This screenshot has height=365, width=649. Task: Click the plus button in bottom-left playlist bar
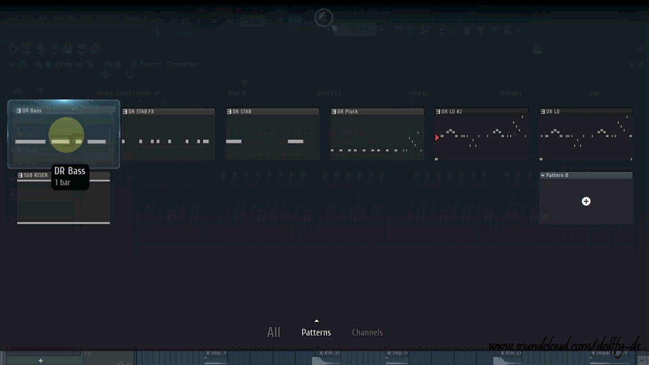pyautogui.click(x=41, y=360)
